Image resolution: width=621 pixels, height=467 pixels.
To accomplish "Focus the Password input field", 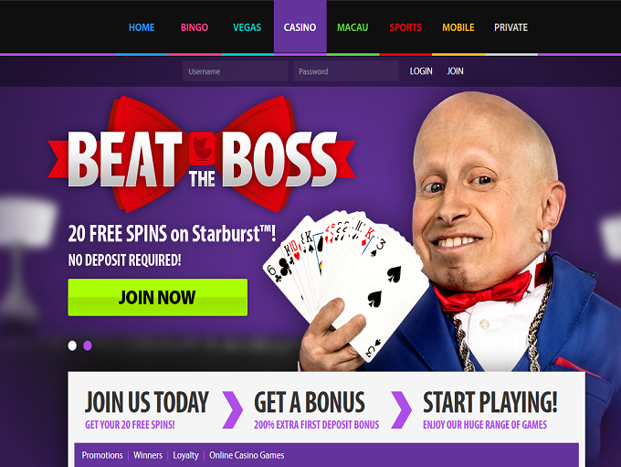I will pyautogui.click(x=346, y=71).
